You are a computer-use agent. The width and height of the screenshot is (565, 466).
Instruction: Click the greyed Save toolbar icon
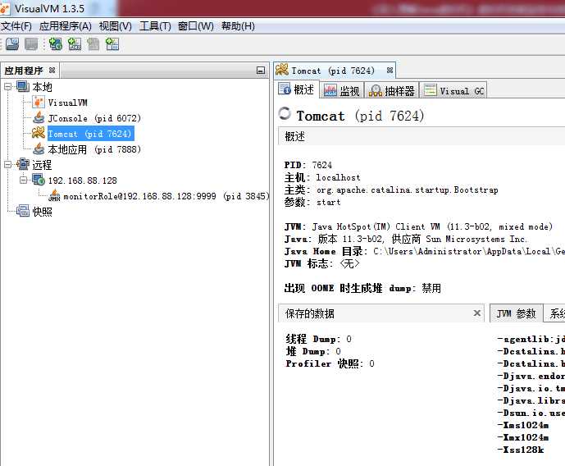[31, 44]
